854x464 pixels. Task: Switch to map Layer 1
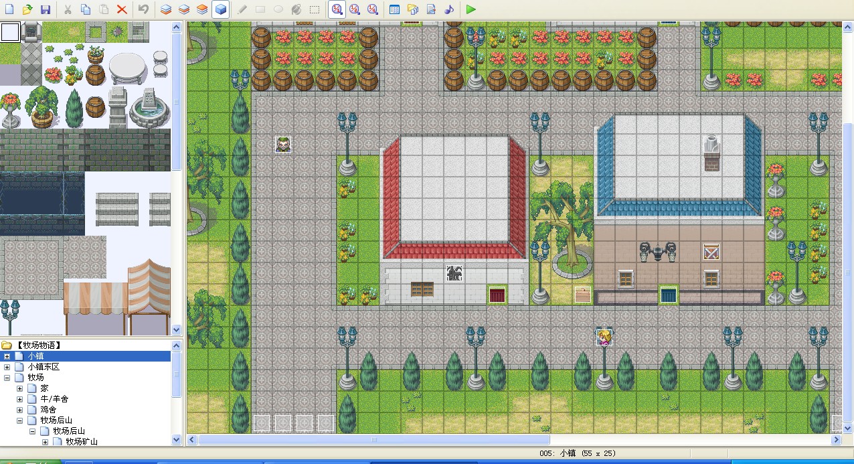pyautogui.click(x=166, y=9)
